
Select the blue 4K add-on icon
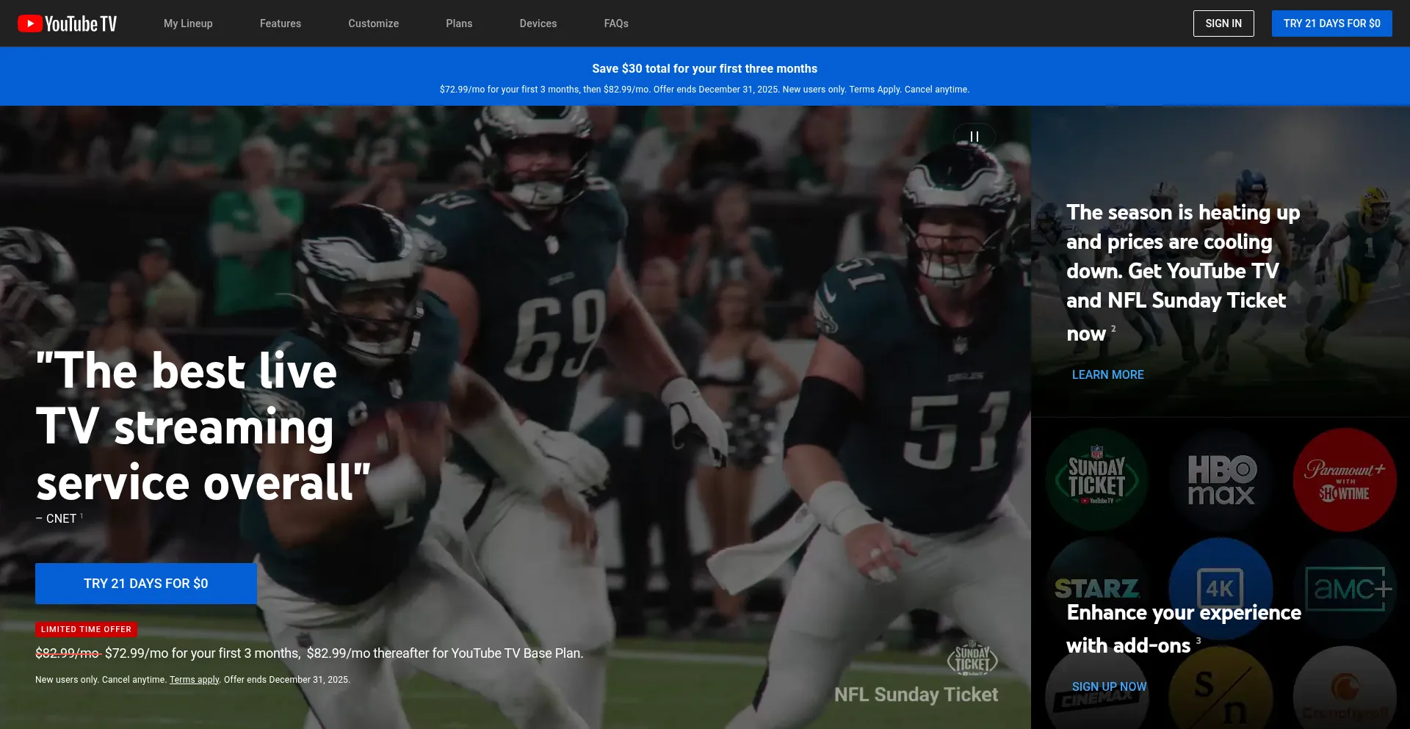(1220, 580)
